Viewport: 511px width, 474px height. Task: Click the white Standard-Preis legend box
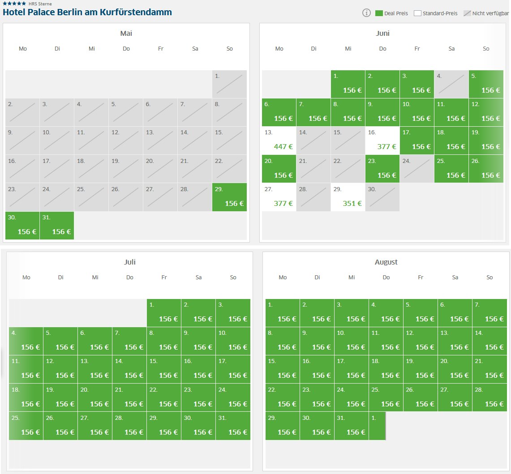[x=417, y=13]
